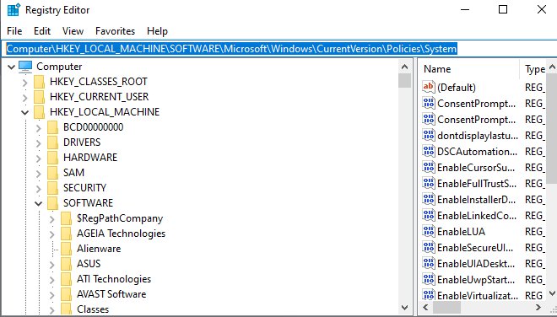The width and height of the screenshot is (557, 317).
Task: Expand the SAM key
Action: pyautogui.click(x=38, y=174)
